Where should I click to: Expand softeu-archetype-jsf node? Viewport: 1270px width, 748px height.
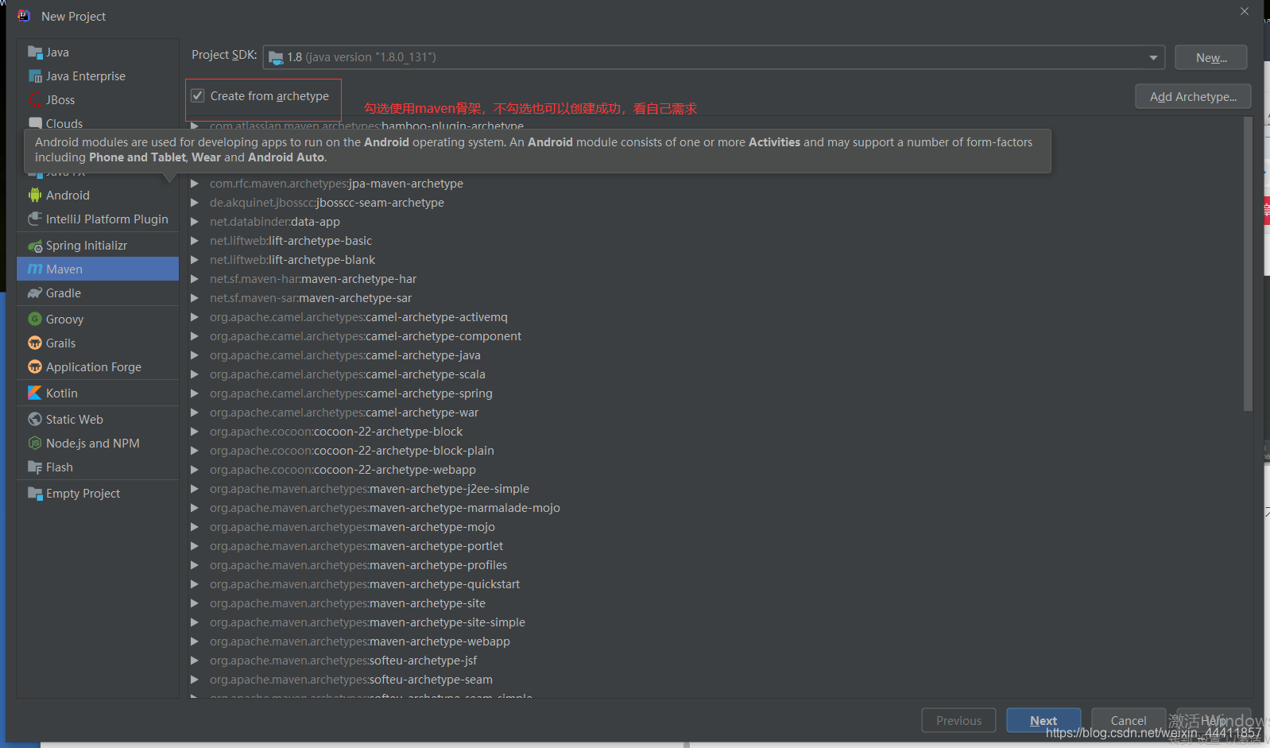click(195, 661)
